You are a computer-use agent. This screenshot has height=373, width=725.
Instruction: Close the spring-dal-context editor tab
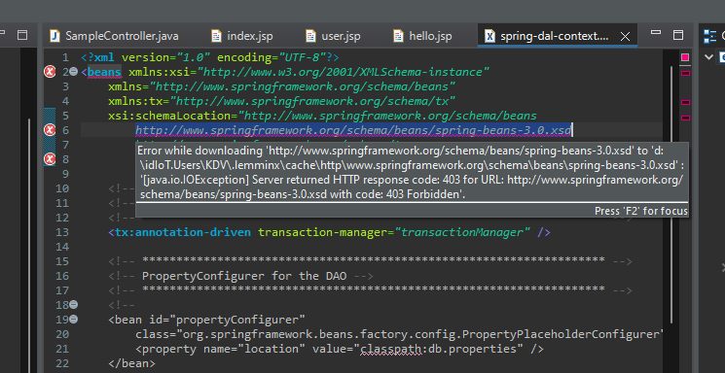pyautogui.click(x=625, y=37)
